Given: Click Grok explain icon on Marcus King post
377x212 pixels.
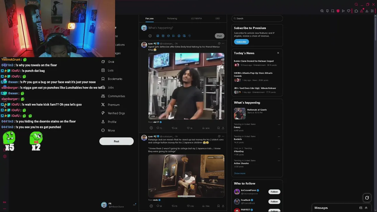Looking at the screenshot, I should 219,44.
